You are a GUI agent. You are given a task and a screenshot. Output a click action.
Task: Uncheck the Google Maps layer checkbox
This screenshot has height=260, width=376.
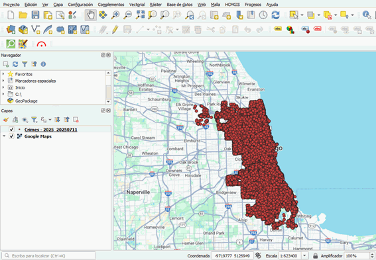[11, 136]
